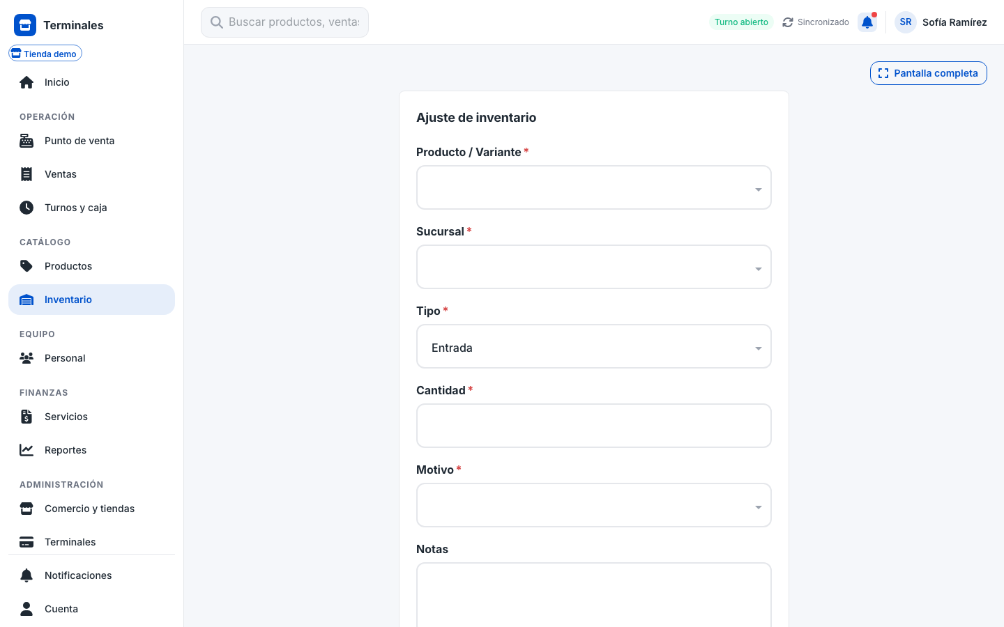Open the Tipo dropdown showing Entrada
The image size is (1004, 627).
click(594, 346)
